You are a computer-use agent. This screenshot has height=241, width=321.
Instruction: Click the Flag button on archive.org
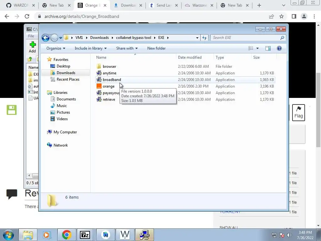(x=298, y=113)
